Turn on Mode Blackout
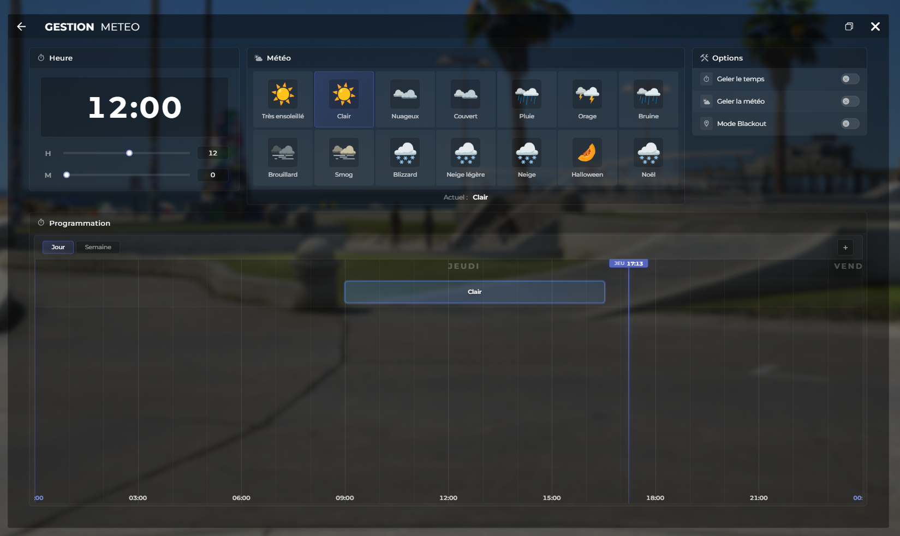 click(850, 124)
